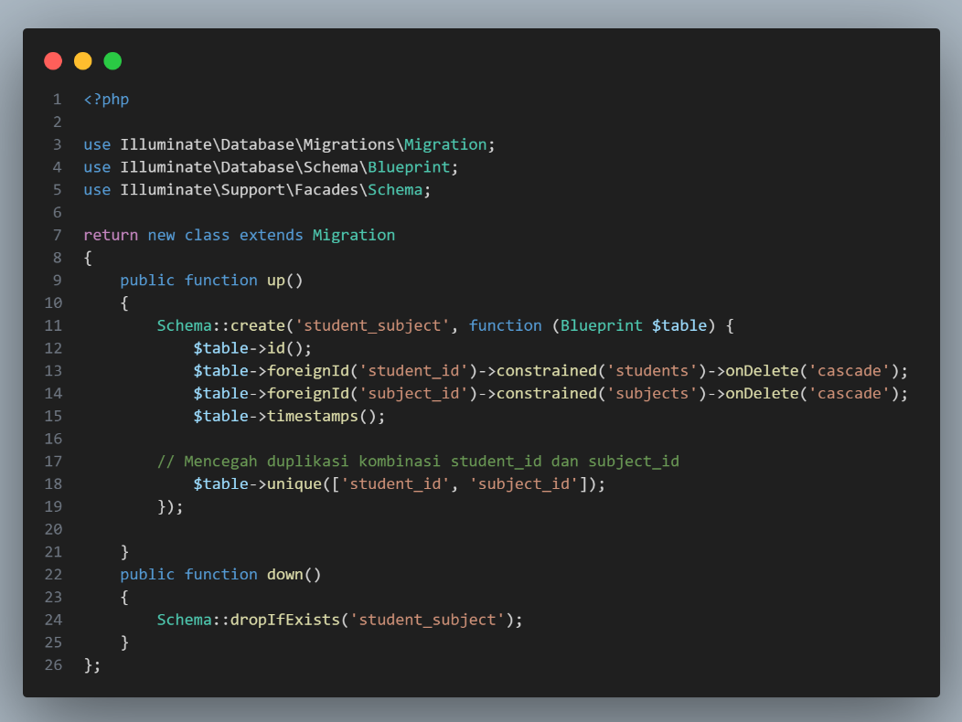Select the 'student_subject' string on line 11

[x=370, y=324]
